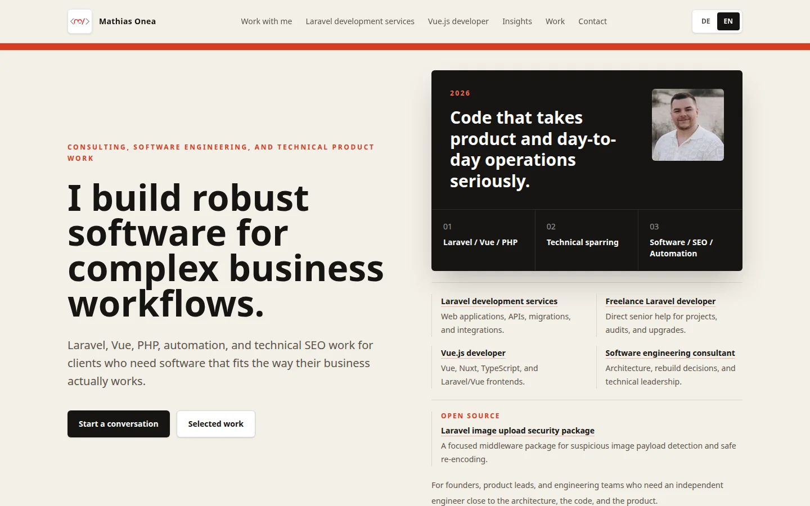Open Vue.js developer nav link
The width and height of the screenshot is (810, 506).
458,21
